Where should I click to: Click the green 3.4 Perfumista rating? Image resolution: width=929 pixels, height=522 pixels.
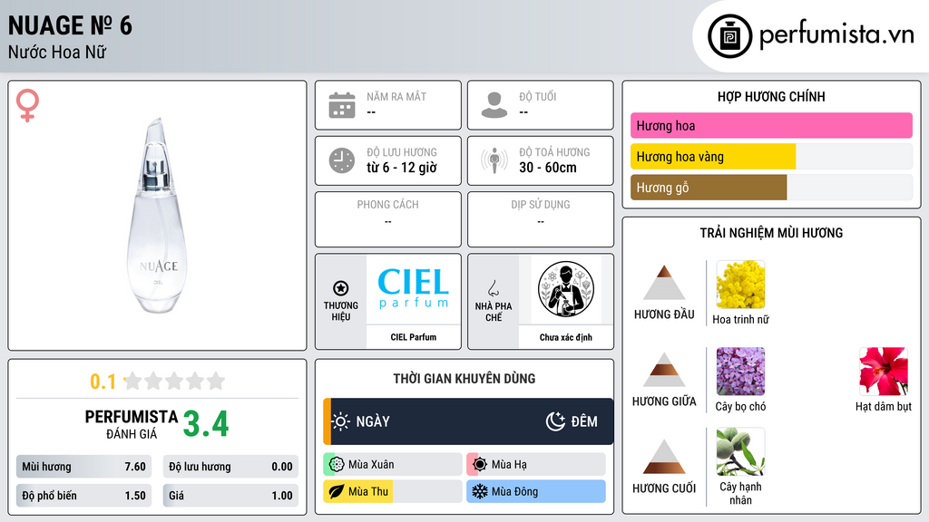click(206, 424)
